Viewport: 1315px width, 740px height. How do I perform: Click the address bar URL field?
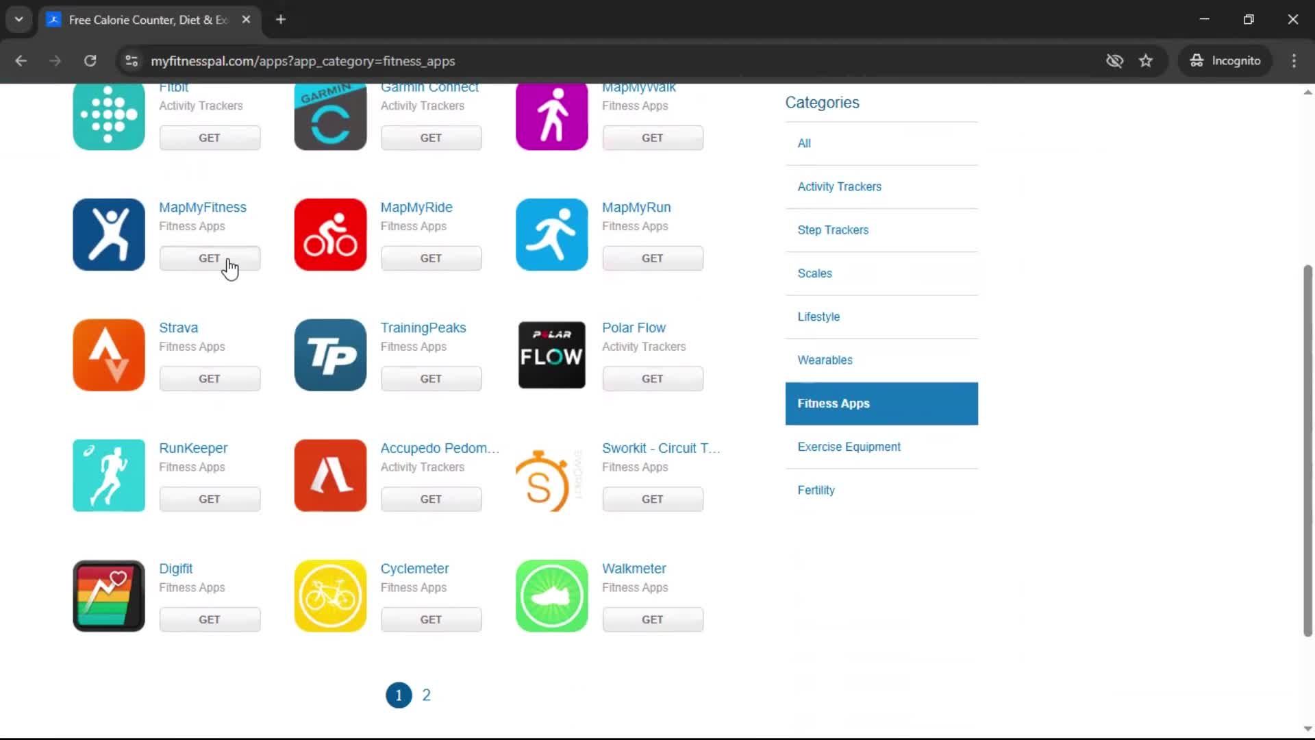click(x=616, y=61)
